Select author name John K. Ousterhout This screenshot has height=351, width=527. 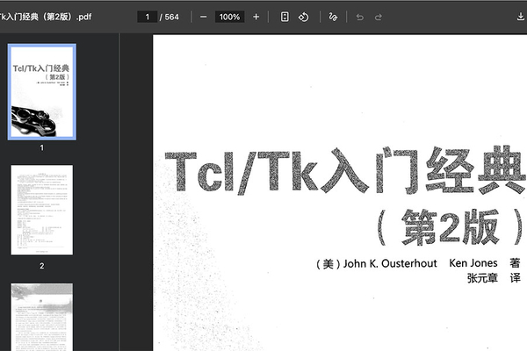point(390,263)
